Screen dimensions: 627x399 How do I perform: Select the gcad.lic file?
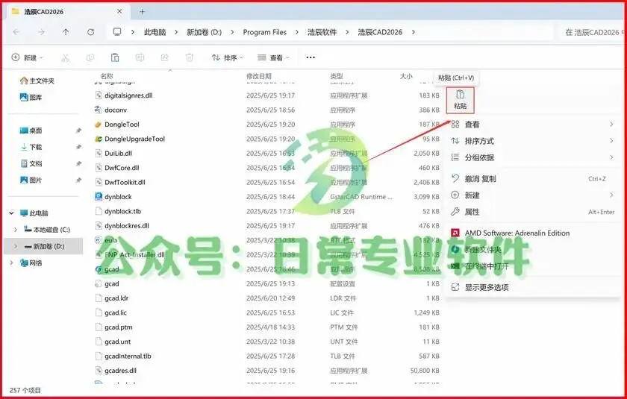click(116, 312)
